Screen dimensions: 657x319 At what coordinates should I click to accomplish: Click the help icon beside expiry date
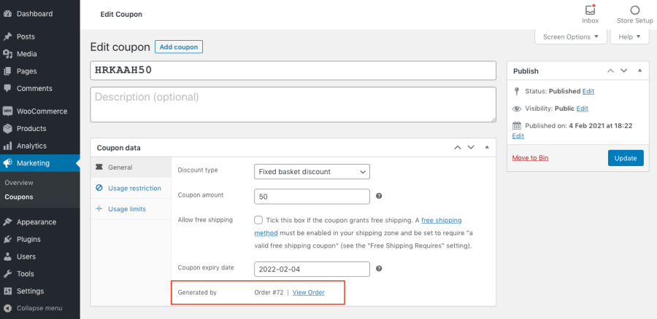pyautogui.click(x=379, y=269)
